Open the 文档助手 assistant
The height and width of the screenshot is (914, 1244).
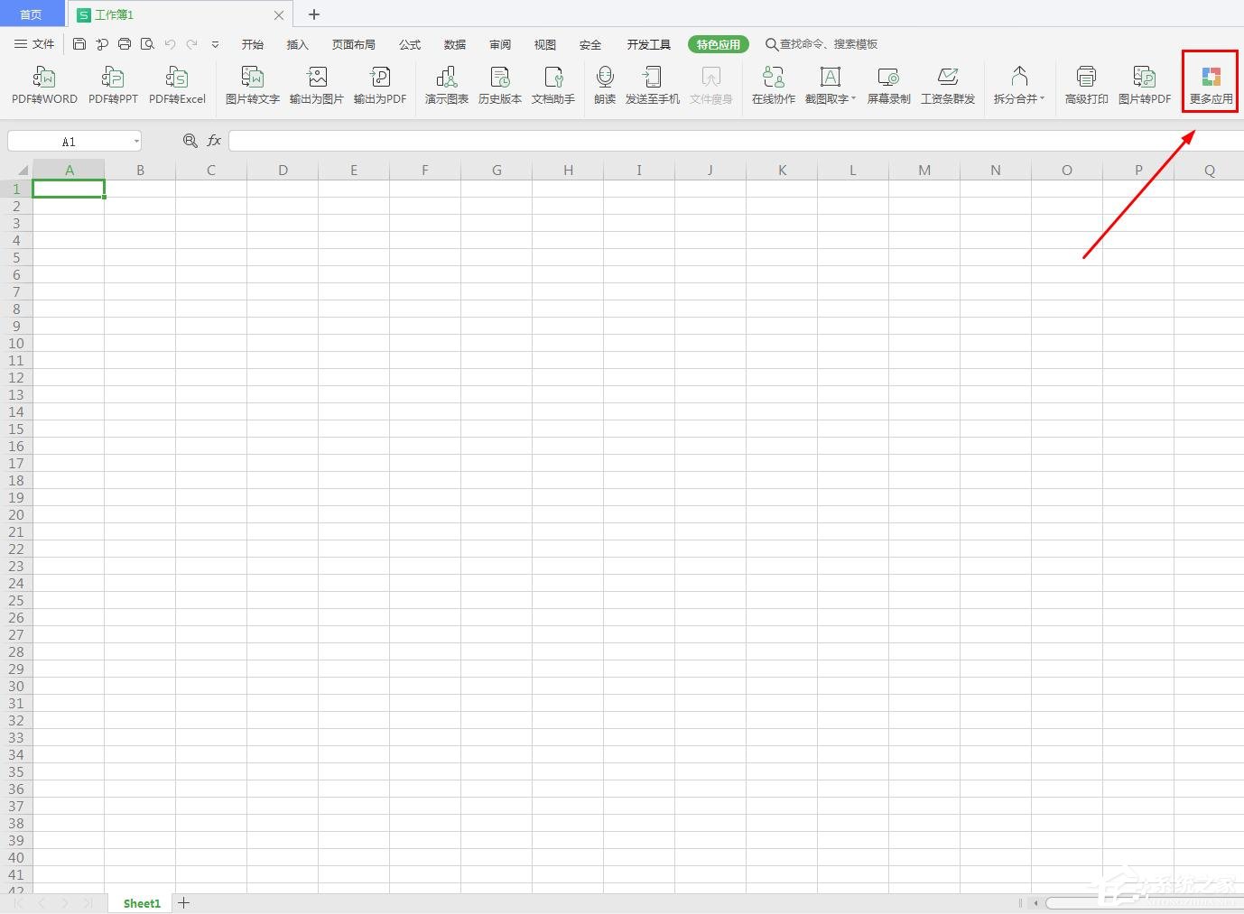553,86
